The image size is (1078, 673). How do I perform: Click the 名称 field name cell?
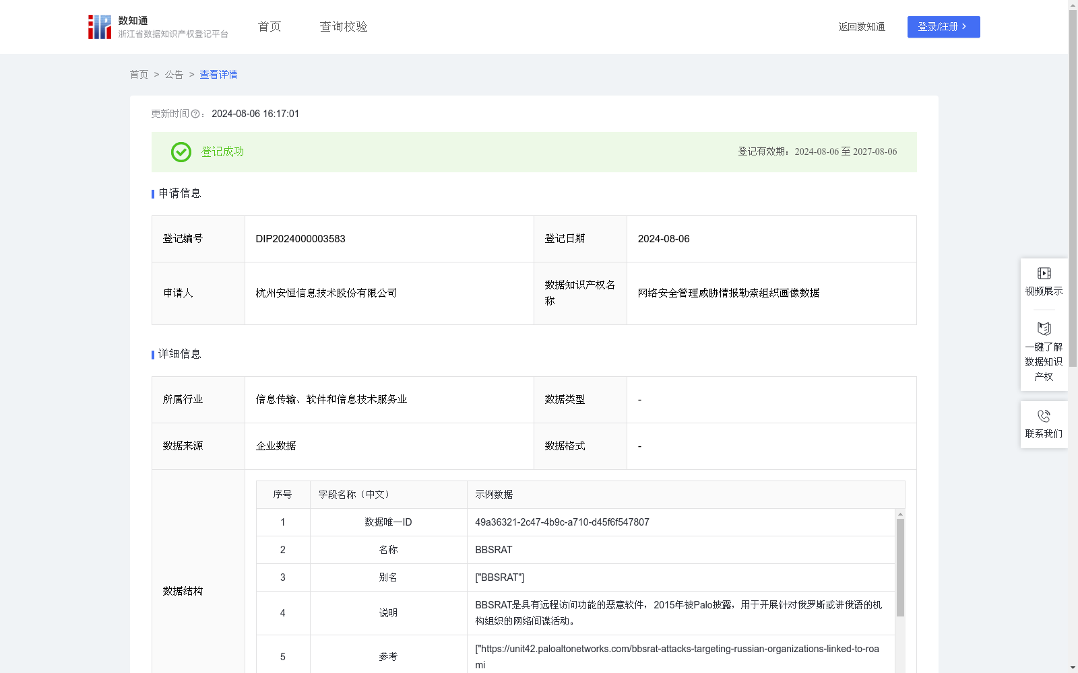coord(388,550)
